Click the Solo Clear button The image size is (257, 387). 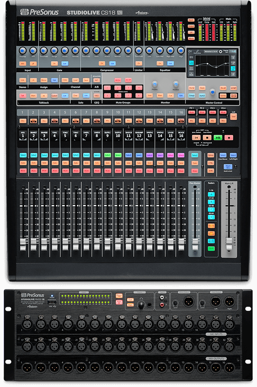75,96
